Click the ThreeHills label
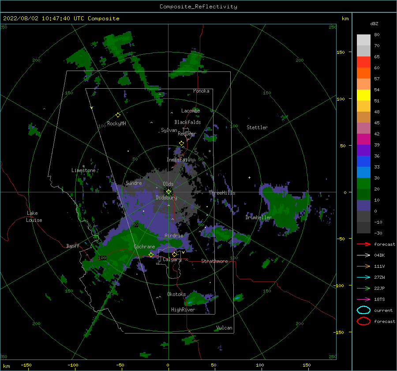The width and height of the screenshot is (397, 371). click(222, 193)
